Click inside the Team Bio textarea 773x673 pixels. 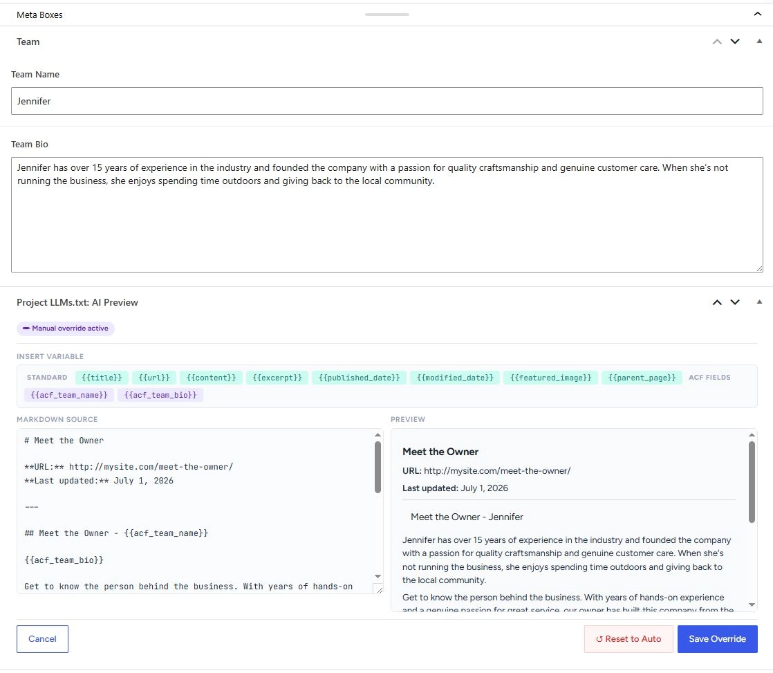point(386,214)
